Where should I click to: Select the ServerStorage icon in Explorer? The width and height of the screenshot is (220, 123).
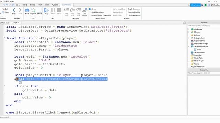pyautogui.click(x=192, y=52)
